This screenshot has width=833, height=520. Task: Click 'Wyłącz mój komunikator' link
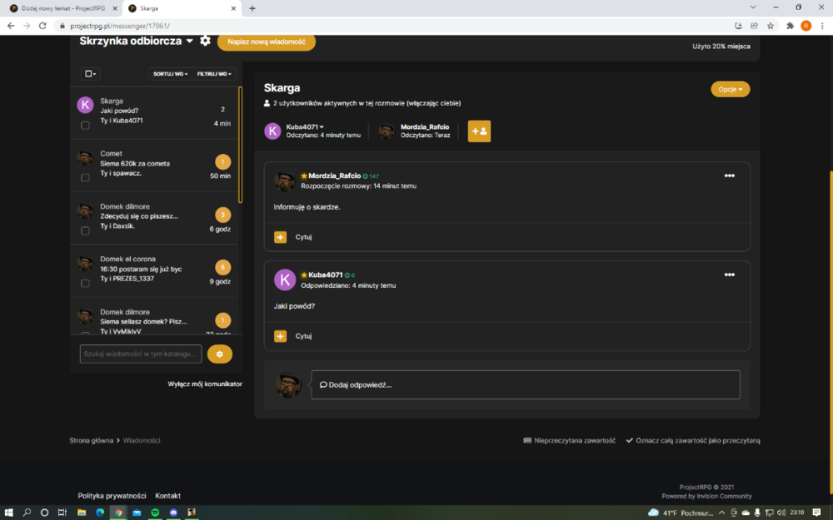(205, 384)
